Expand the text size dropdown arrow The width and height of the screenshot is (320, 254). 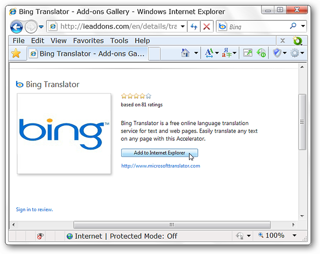click(x=217, y=53)
